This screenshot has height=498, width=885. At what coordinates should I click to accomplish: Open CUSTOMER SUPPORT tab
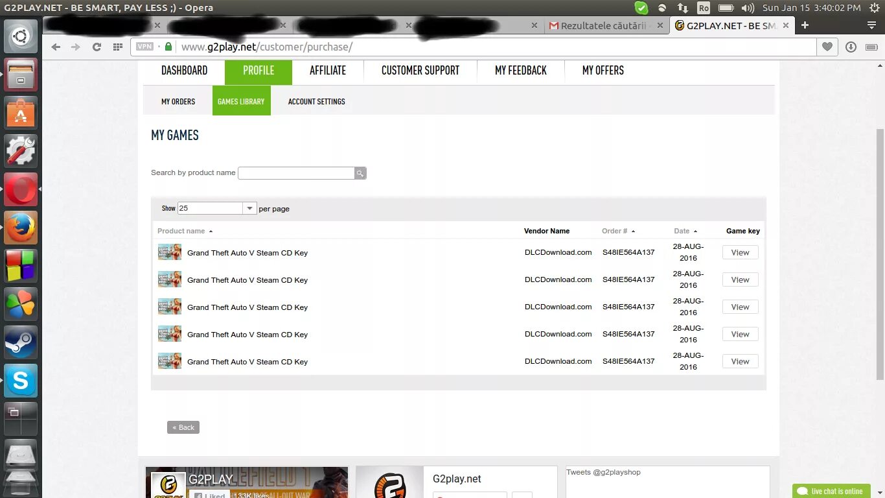(x=420, y=71)
